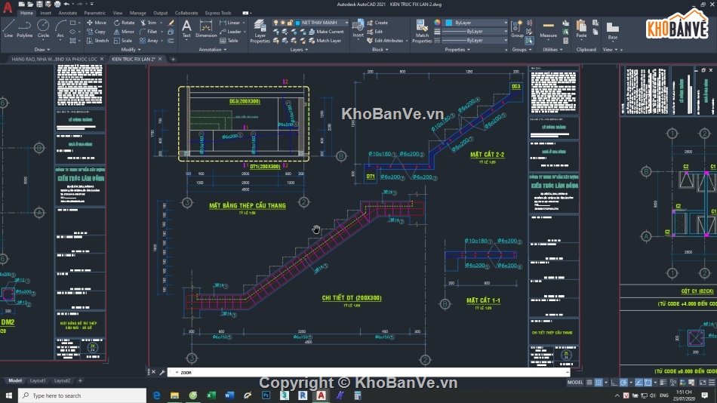Switch to HANG RAO, NHA W...BND XA PHUOC LOC drawing tab
The height and width of the screenshot is (403, 717).
coord(54,59)
